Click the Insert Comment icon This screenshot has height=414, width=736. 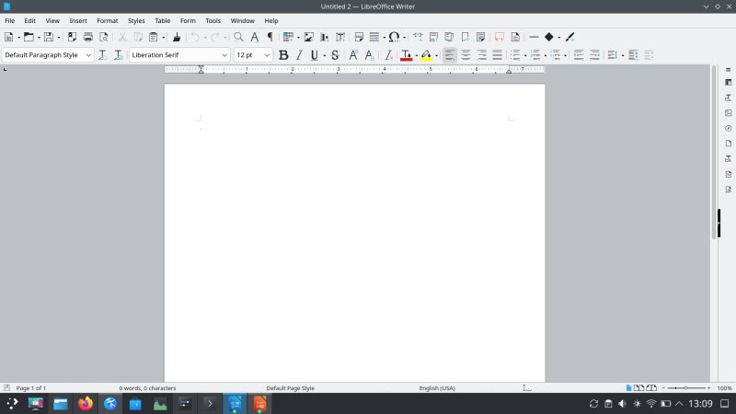(x=500, y=37)
